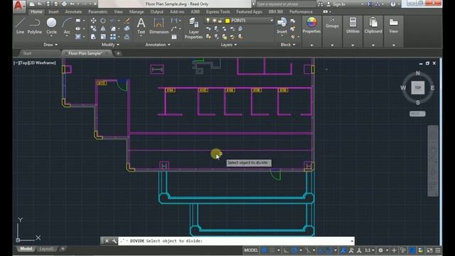455x256 pixels.
Task: Open the Annotate ribbon tab
Action: point(73,12)
